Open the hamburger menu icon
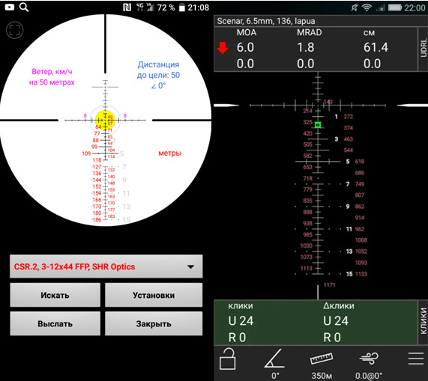The height and width of the screenshot is (381, 428). click(x=416, y=359)
